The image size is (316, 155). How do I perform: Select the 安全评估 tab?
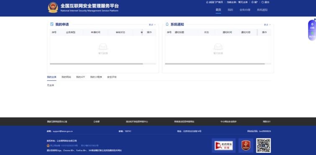112,77
